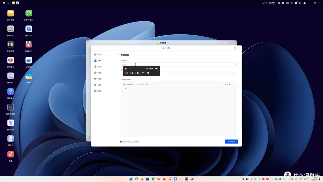Open the list widget icon in top bar
The image size is (323, 182).
292,3
